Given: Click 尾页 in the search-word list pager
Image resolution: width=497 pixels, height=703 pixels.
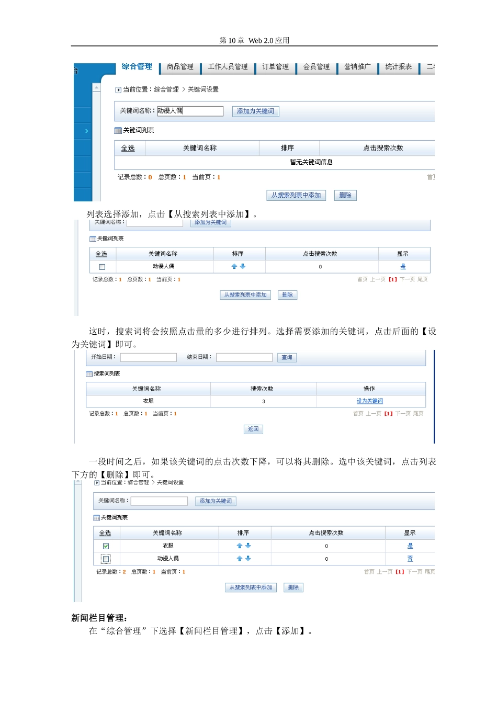Looking at the screenshot, I should click(419, 414).
